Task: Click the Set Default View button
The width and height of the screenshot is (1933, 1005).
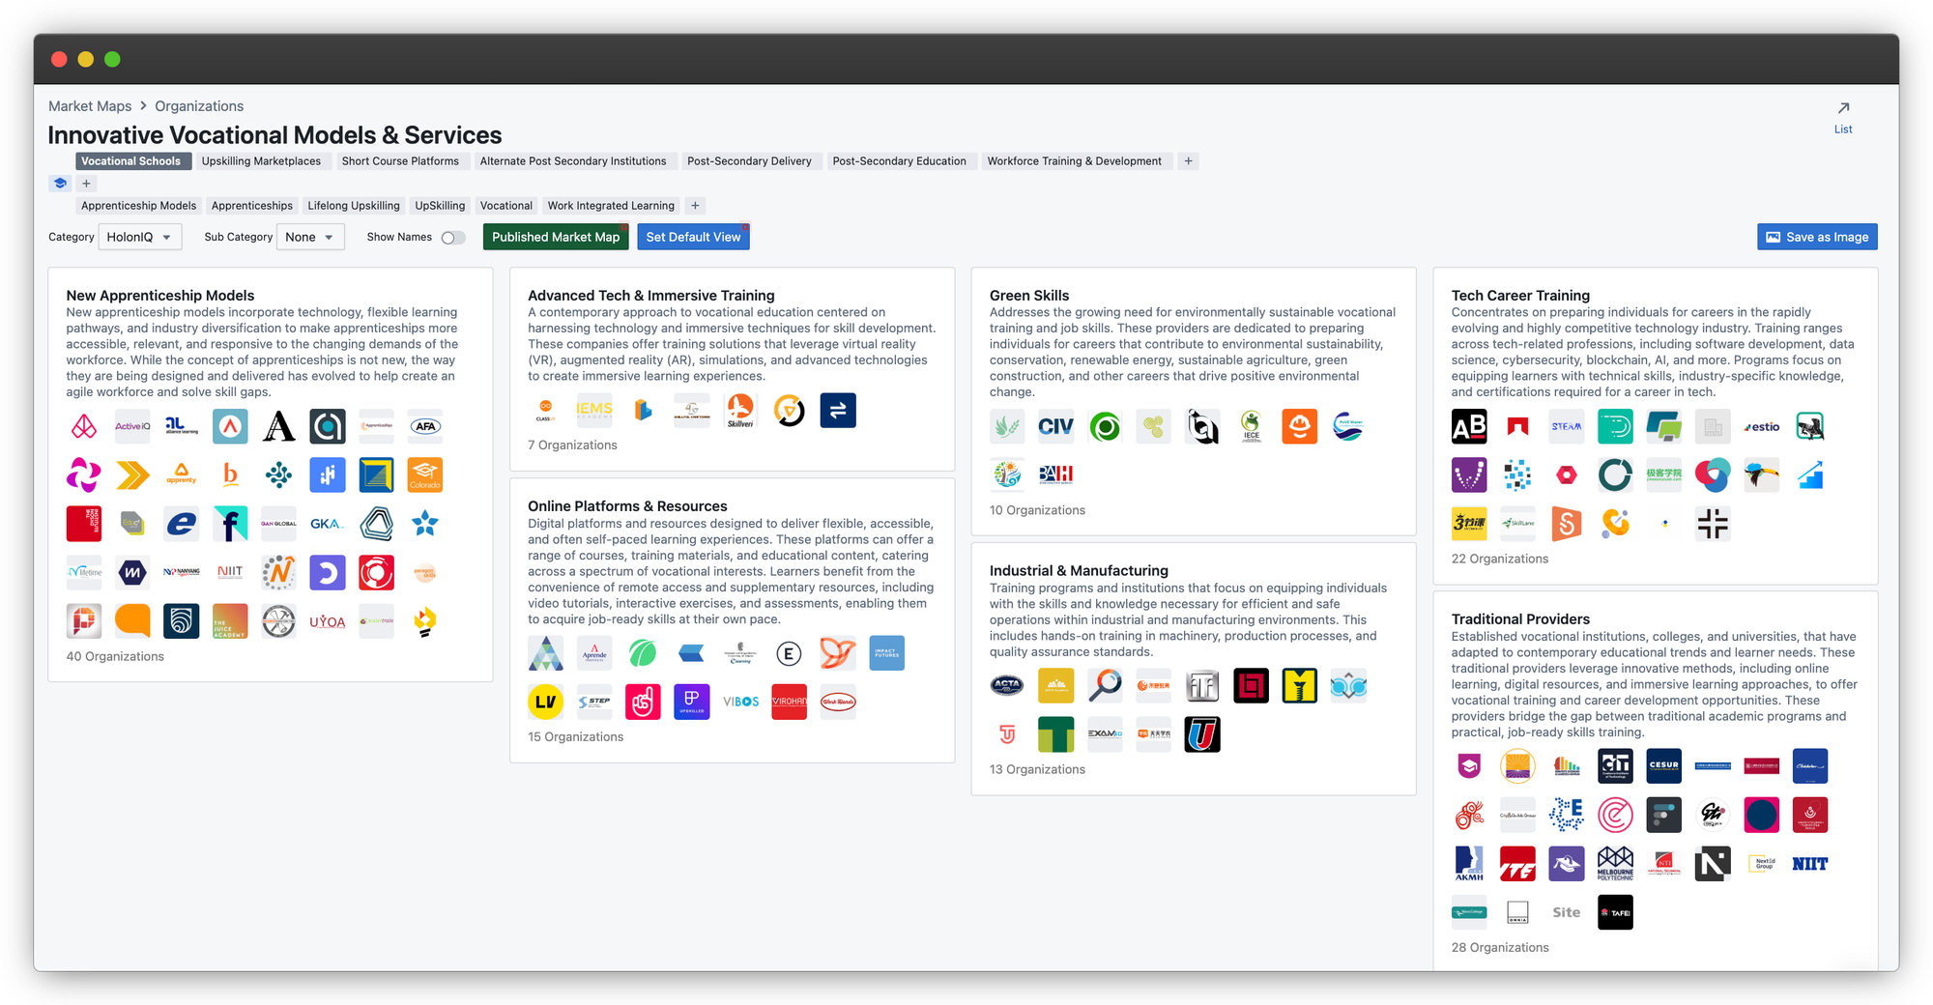Action: tap(693, 237)
